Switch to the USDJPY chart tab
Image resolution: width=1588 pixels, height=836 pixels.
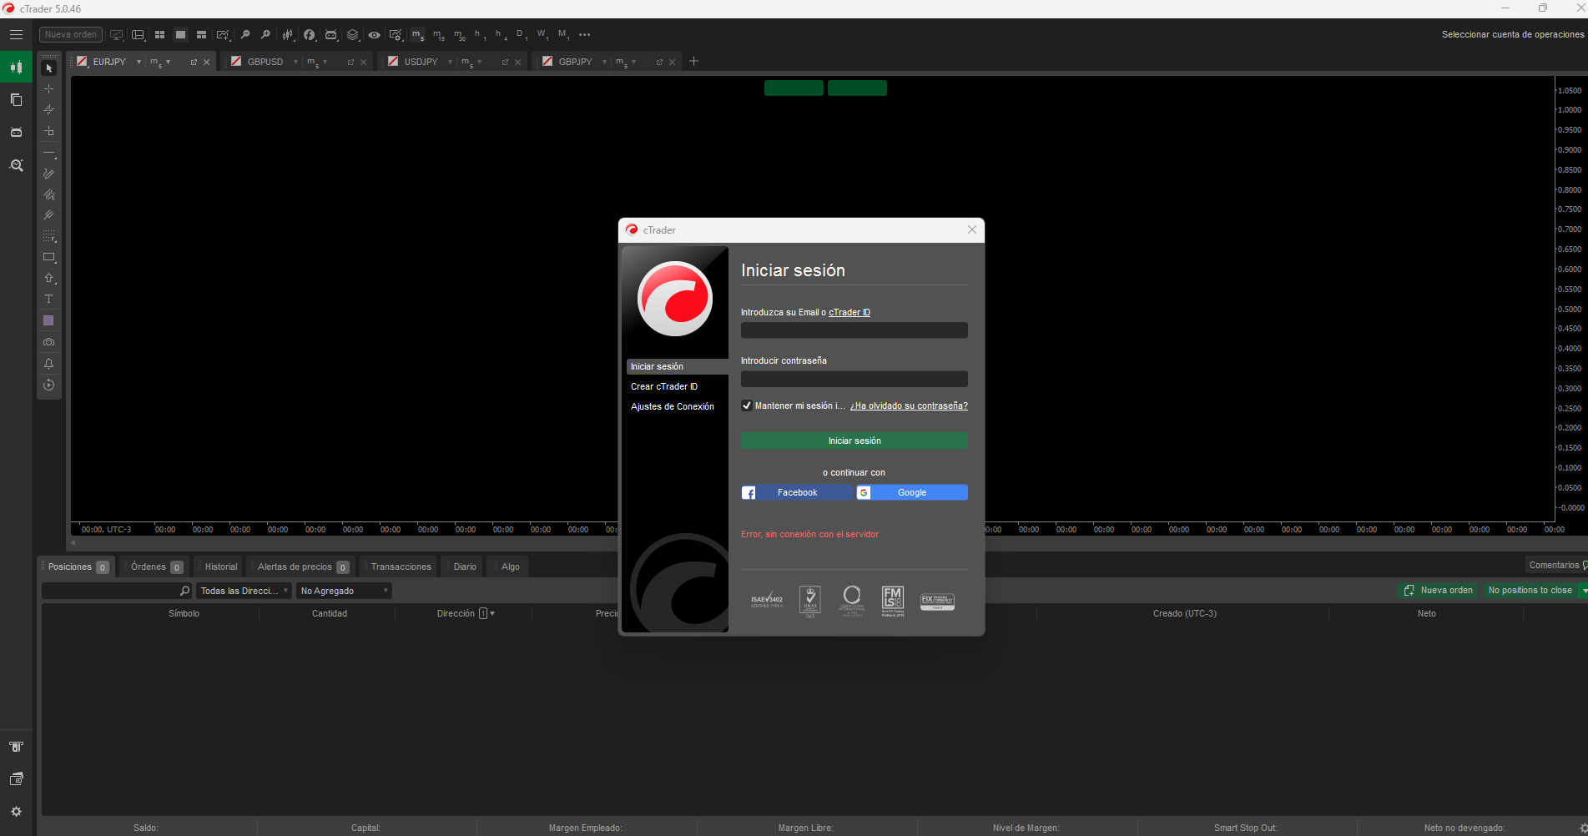[x=421, y=62]
